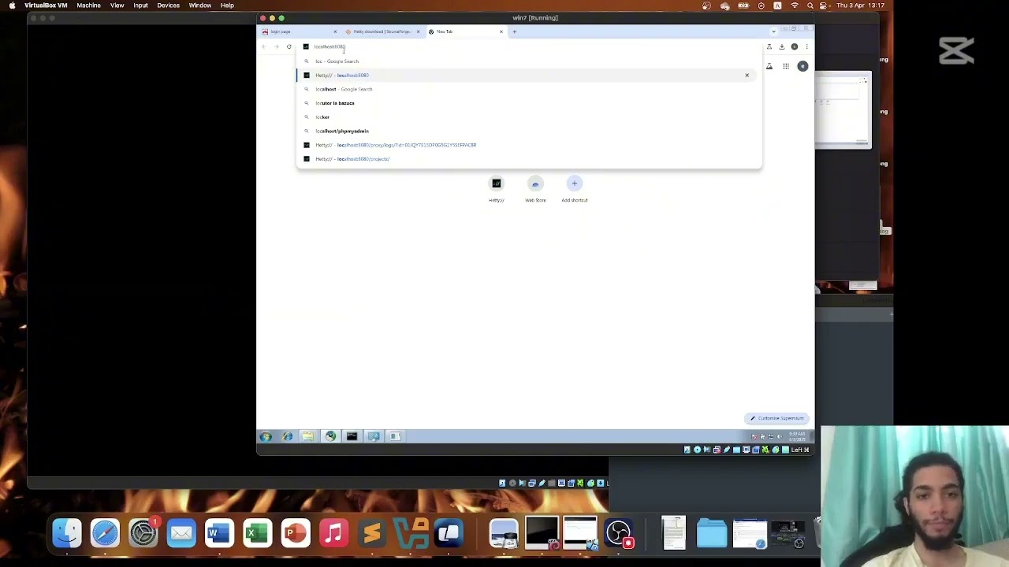Select 'localhost - Google Search' suggestion
The width and height of the screenshot is (1009, 567).
[x=529, y=89]
